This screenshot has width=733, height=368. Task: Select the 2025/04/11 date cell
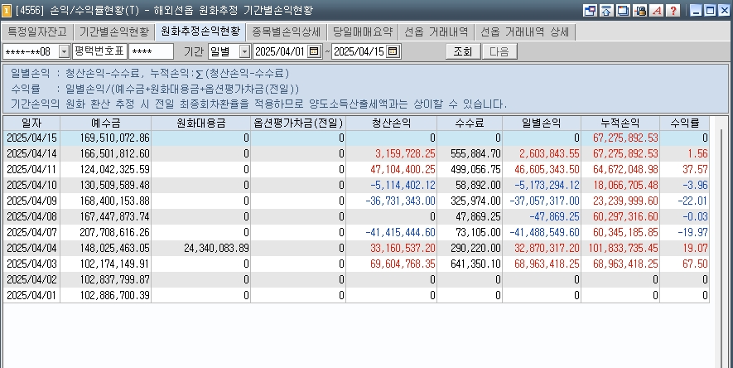point(31,169)
